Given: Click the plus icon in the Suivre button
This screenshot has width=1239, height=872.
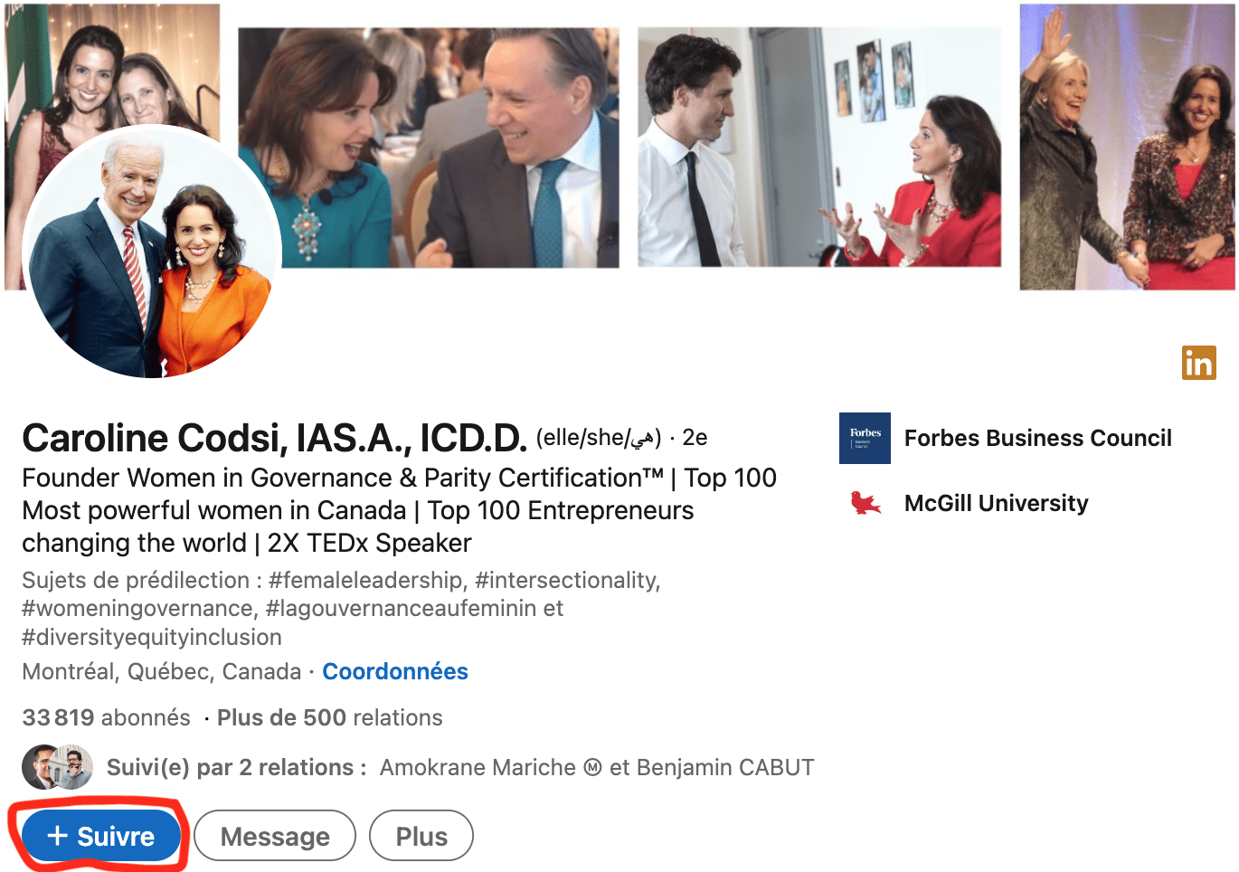Looking at the screenshot, I should pyautogui.click(x=58, y=836).
